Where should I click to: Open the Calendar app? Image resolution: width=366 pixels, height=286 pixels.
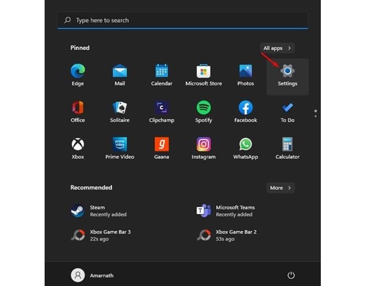[161, 75]
